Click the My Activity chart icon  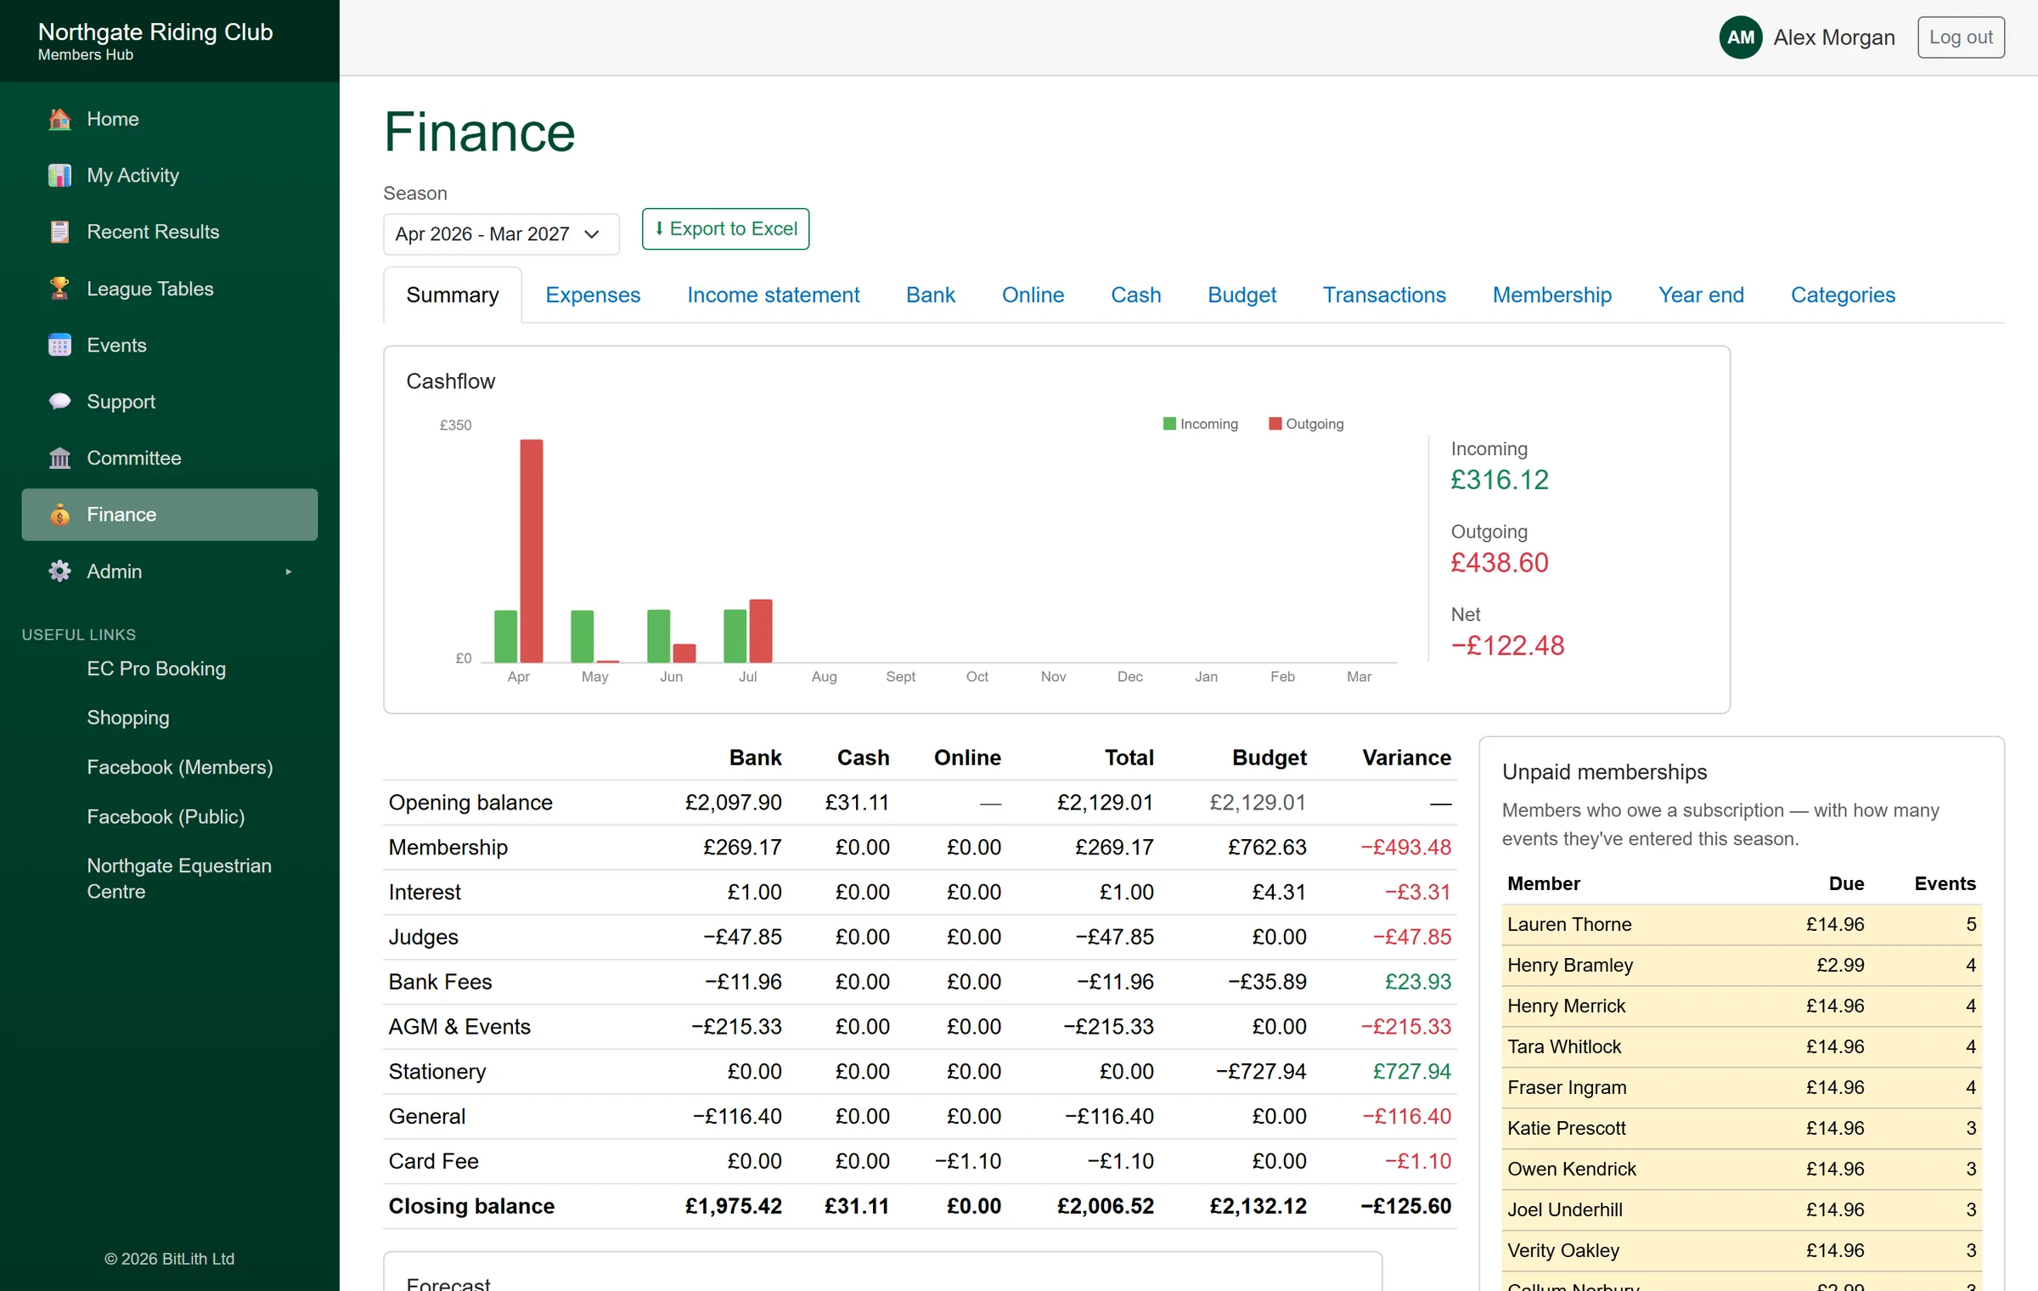(59, 175)
